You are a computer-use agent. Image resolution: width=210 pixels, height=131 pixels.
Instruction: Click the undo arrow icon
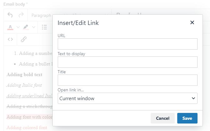[x=10, y=15]
